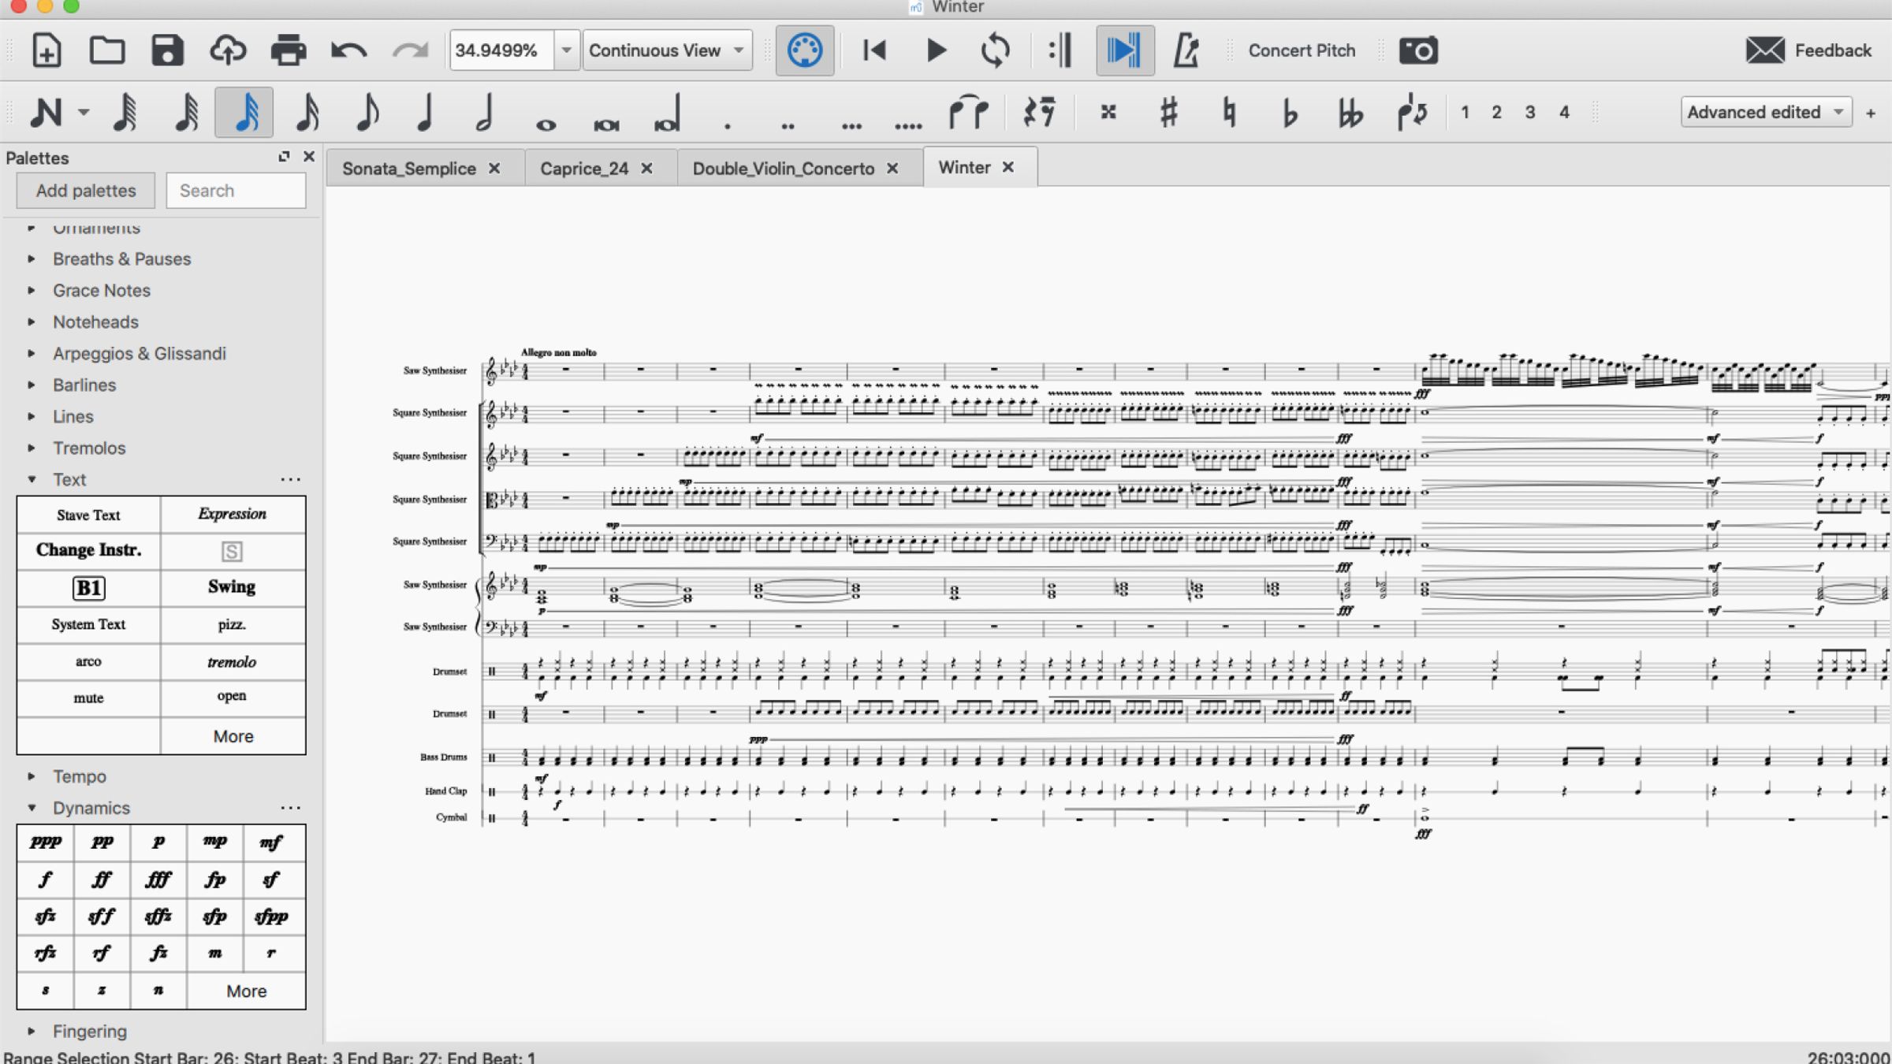Toggle the metronome icon

click(1186, 50)
